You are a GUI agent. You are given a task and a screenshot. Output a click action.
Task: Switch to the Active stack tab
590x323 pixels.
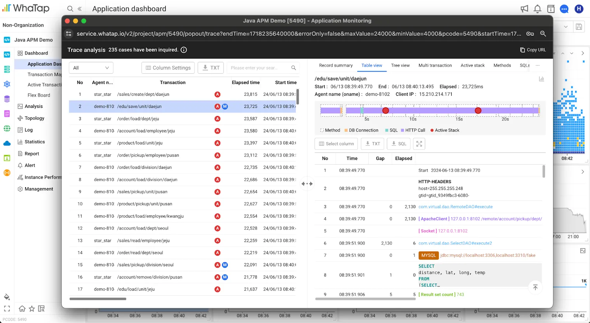[472, 65]
